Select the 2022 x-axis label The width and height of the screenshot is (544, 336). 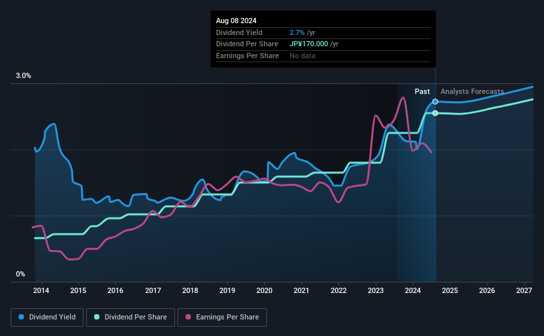tap(339, 290)
